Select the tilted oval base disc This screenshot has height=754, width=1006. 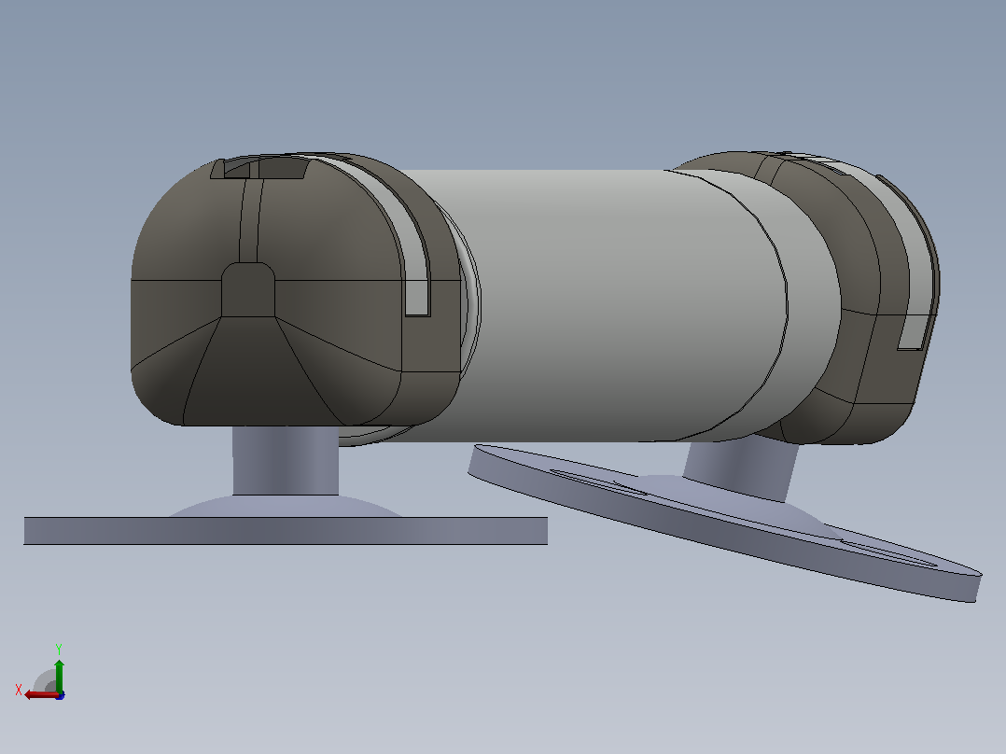[x=725, y=523]
